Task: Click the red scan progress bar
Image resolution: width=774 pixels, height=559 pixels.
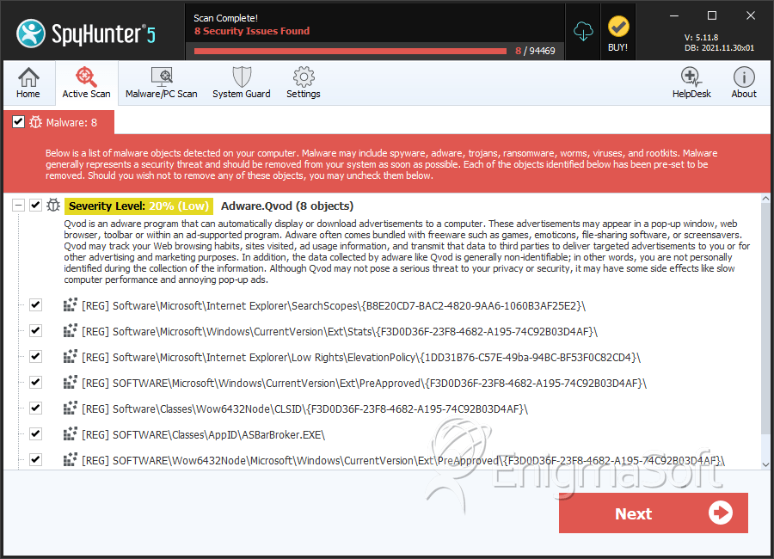Action: coord(351,51)
